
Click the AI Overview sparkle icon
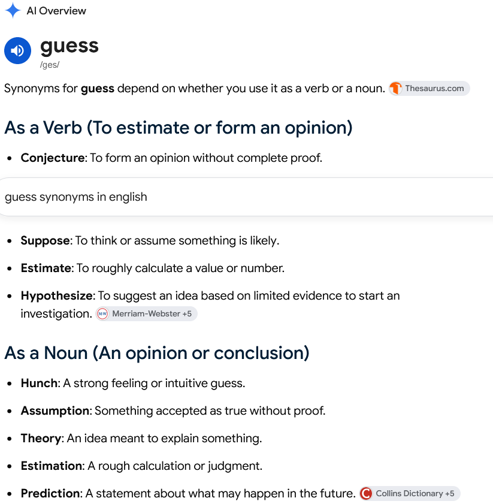(13, 10)
